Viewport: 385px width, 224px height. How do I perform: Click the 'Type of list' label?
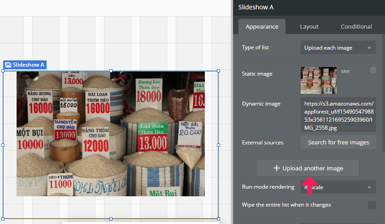click(255, 47)
